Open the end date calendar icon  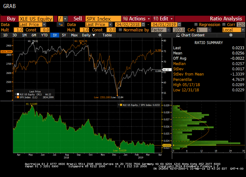pos(179,25)
